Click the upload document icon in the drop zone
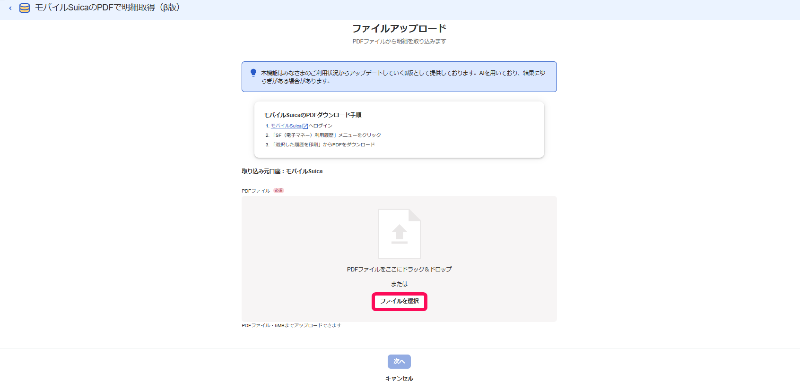 [x=400, y=234]
